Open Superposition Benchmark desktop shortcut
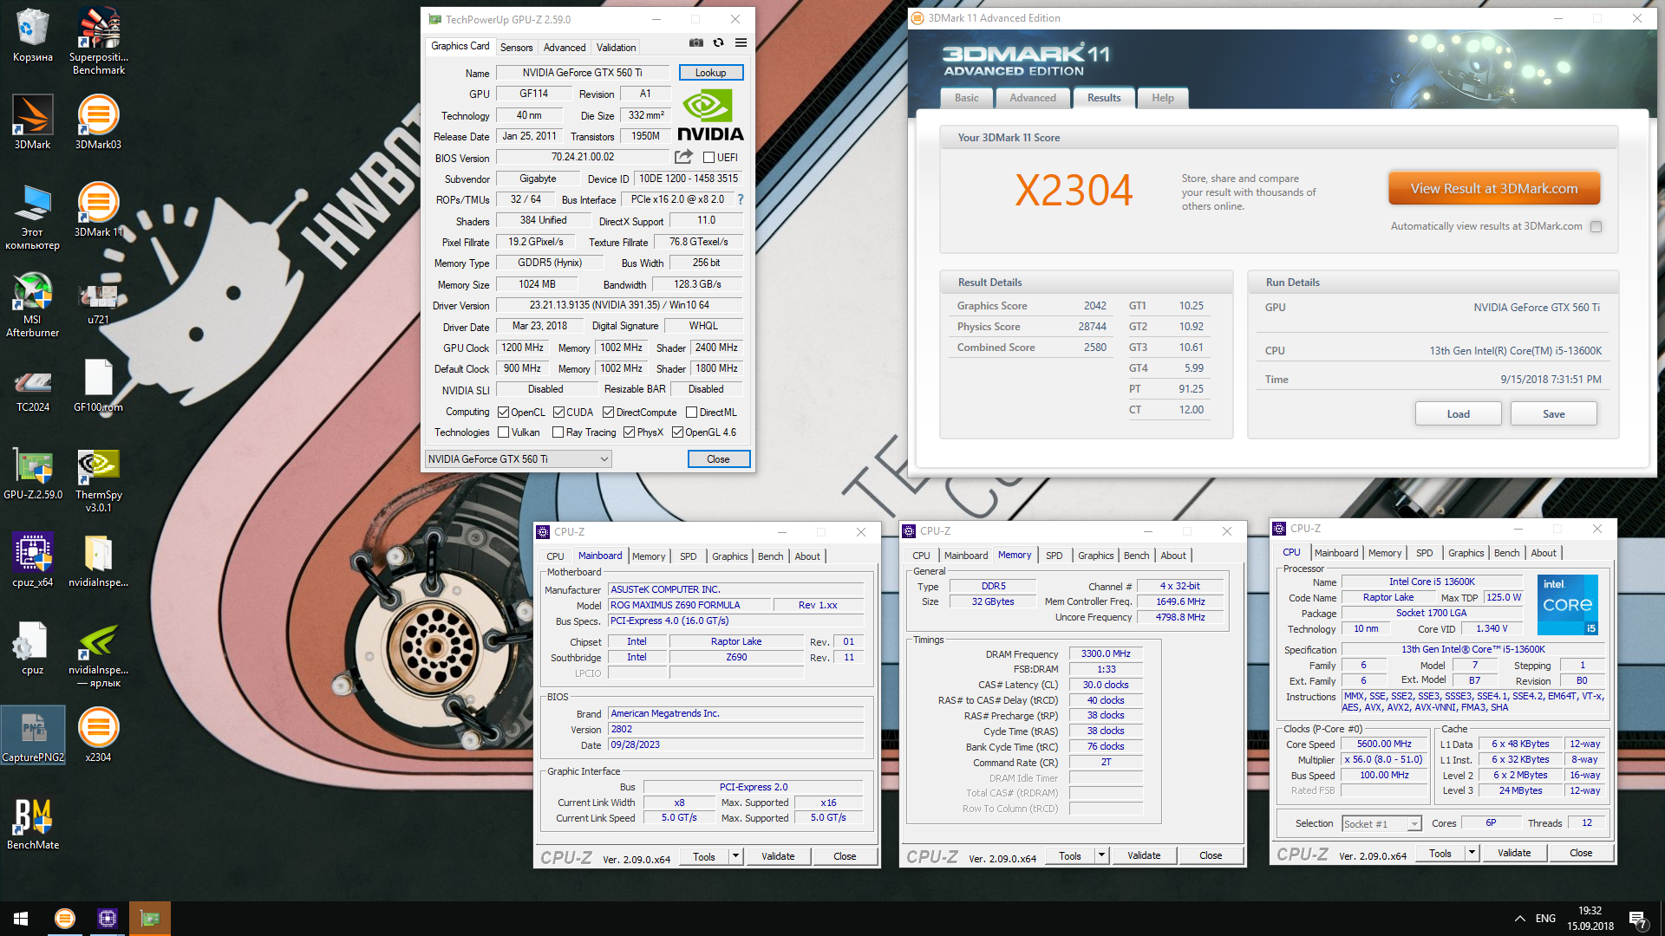This screenshot has height=936, width=1665. point(98,41)
